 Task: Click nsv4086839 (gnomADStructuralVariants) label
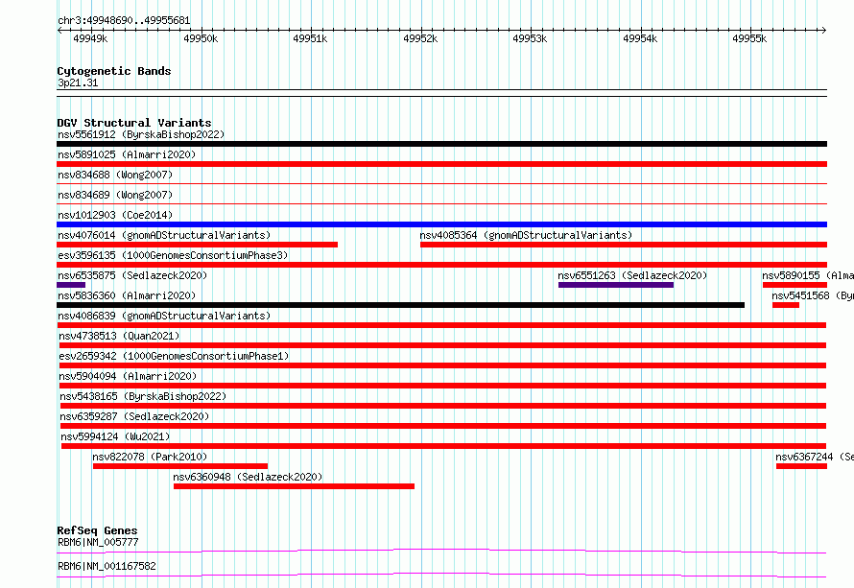(164, 316)
